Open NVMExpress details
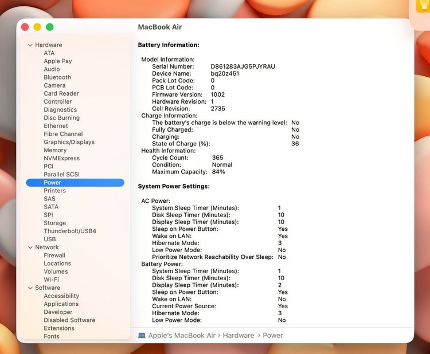This screenshot has width=430, height=354. 62,158
